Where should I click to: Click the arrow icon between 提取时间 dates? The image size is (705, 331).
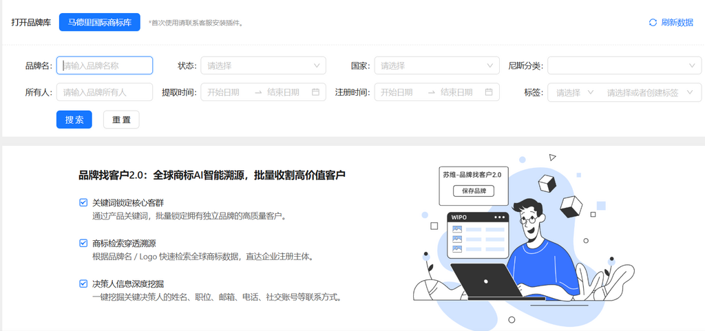[258, 92]
